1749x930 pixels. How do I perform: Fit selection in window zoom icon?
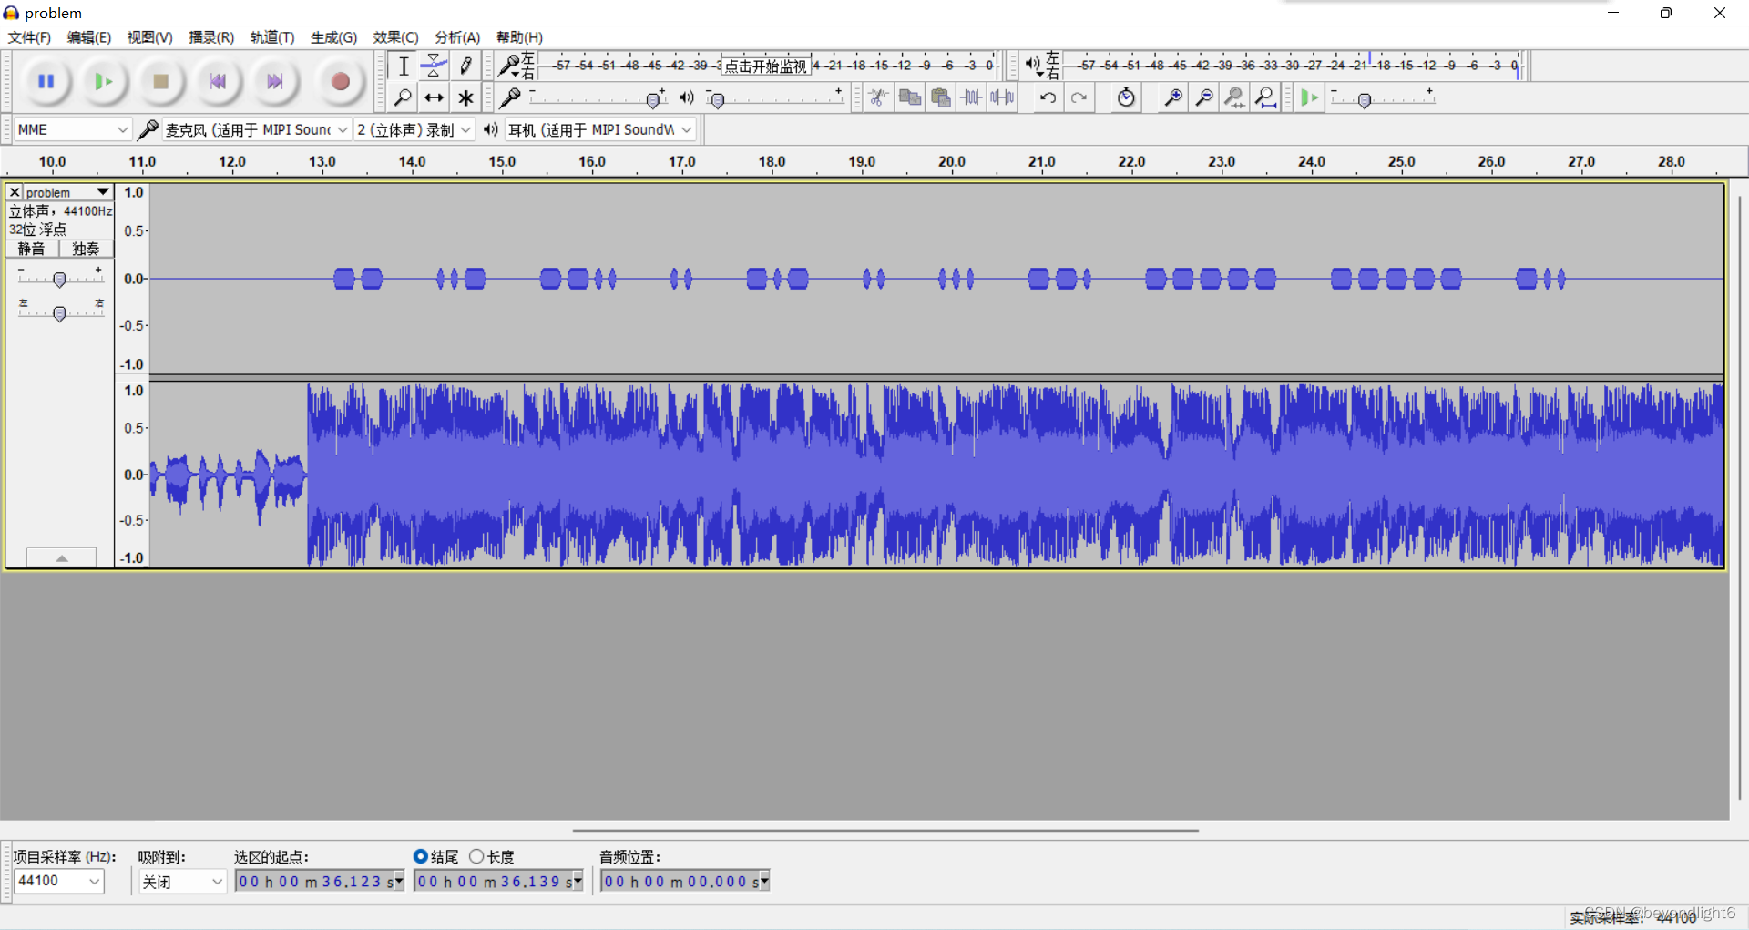[x=1235, y=97]
